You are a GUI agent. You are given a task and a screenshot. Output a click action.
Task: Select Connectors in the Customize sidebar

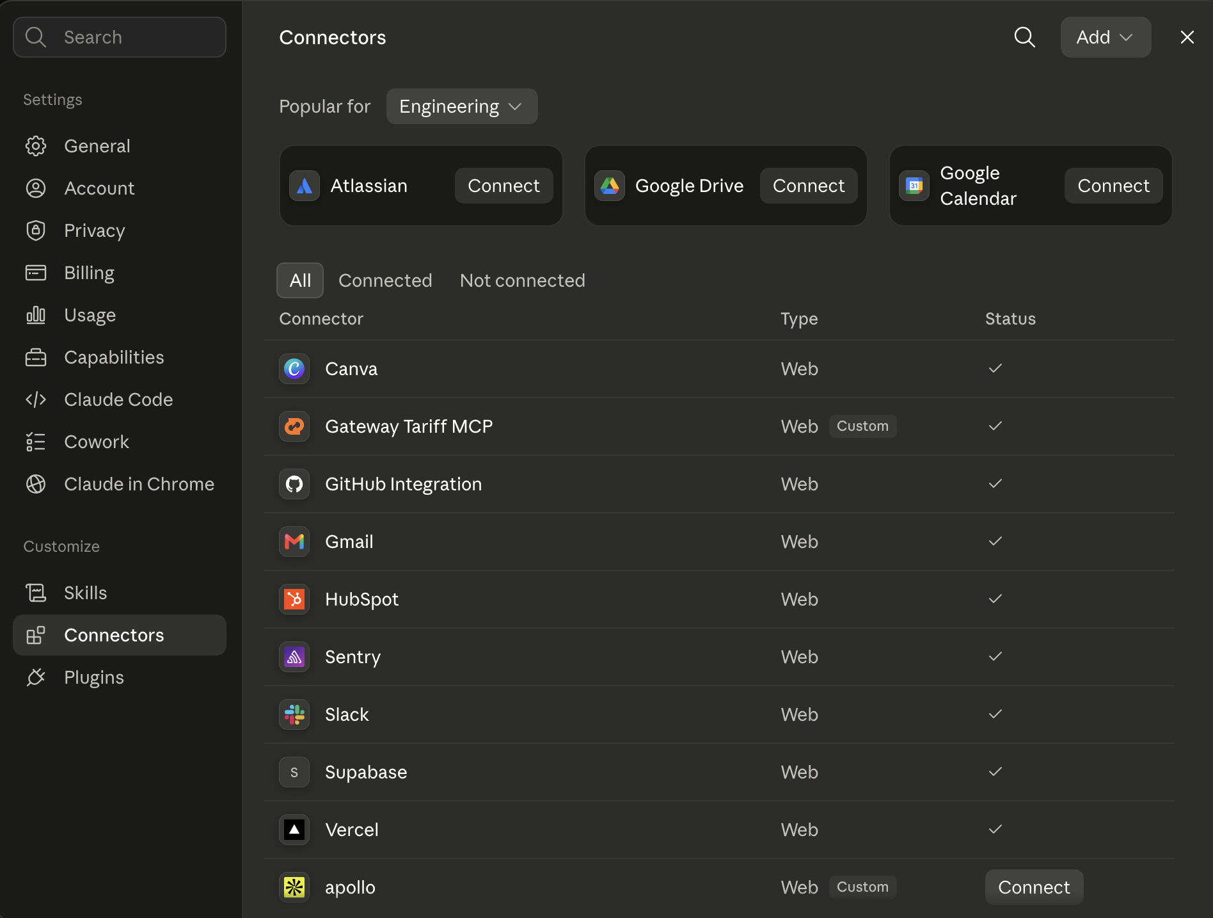click(x=120, y=635)
